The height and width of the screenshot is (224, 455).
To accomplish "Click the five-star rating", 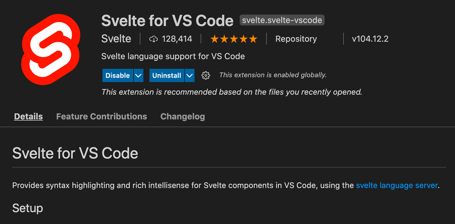I will [x=234, y=39].
